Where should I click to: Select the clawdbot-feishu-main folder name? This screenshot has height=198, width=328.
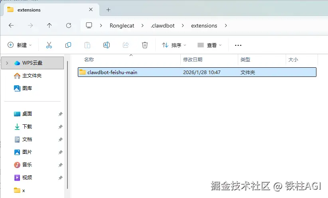point(112,73)
